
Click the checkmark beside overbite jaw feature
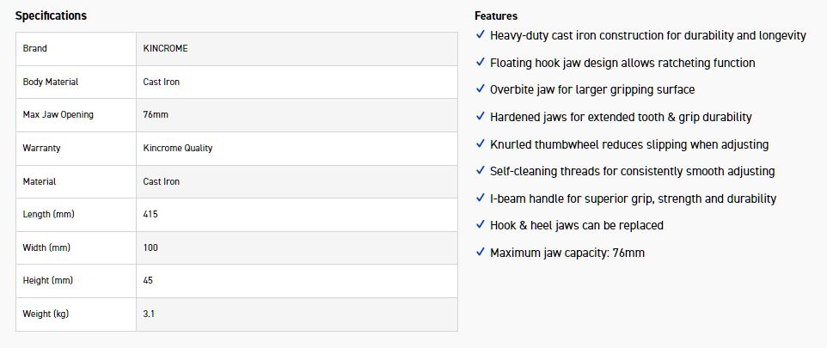(x=480, y=89)
